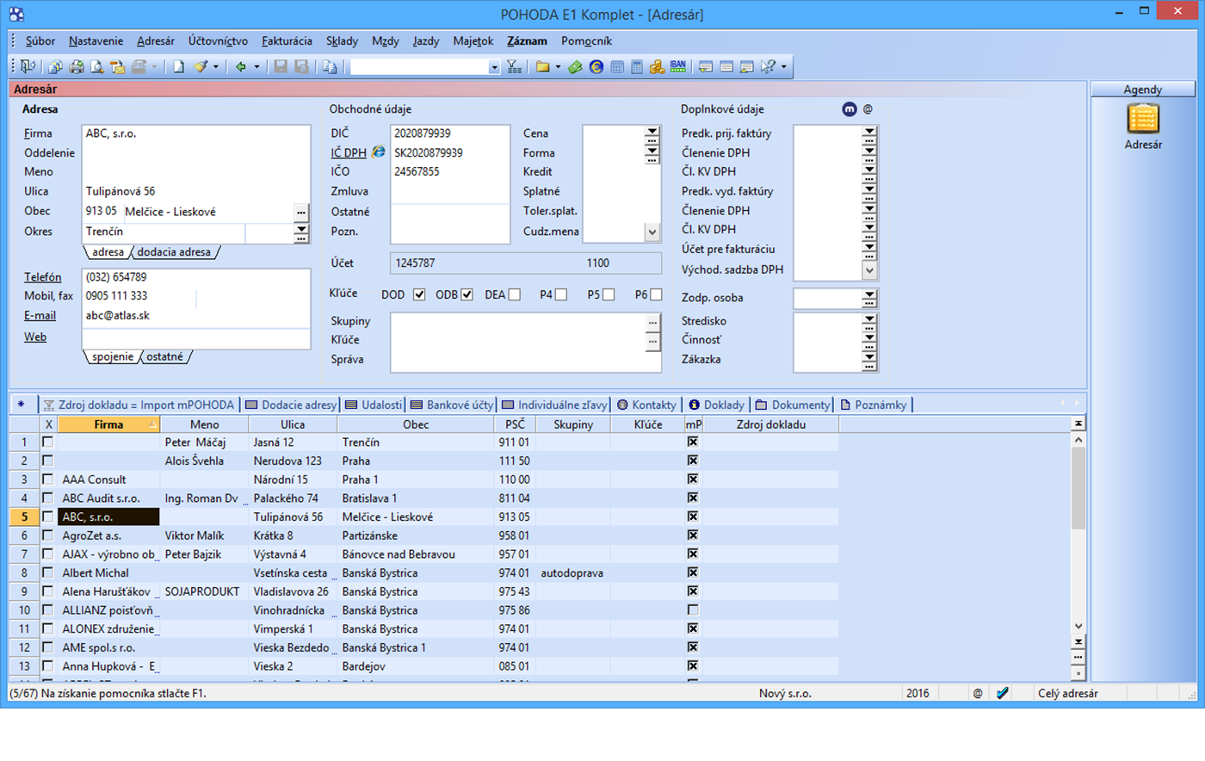Click the yellow folder toolbar icon
Screen dimensions: 1205x761
pos(542,66)
